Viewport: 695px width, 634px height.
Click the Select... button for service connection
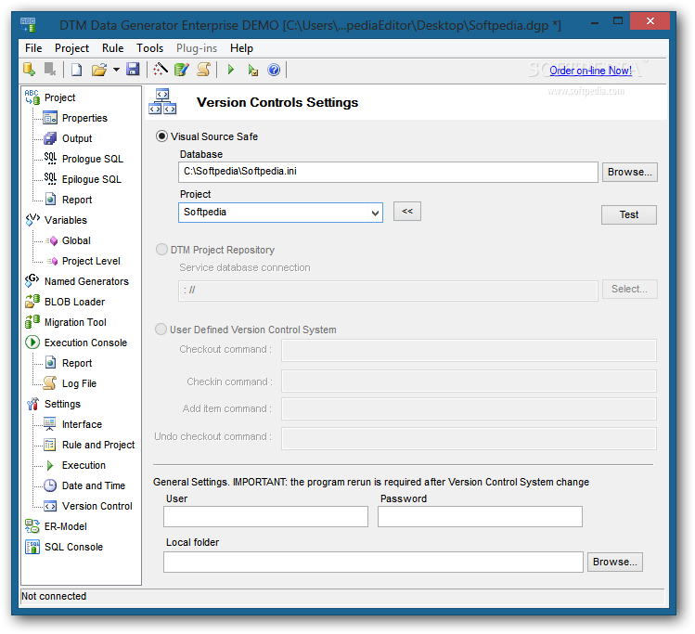pos(629,289)
